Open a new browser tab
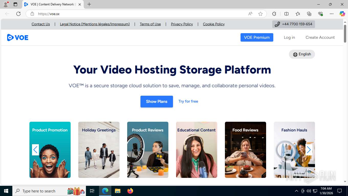The height and width of the screenshot is (196, 348). tap(89, 4)
